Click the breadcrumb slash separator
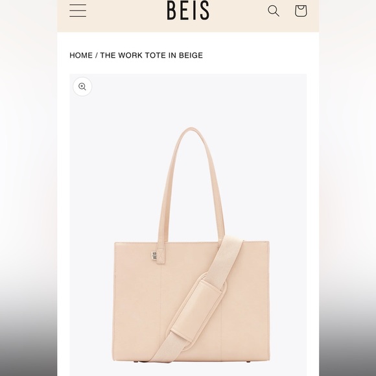The height and width of the screenshot is (376, 376). tap(97, 55)
